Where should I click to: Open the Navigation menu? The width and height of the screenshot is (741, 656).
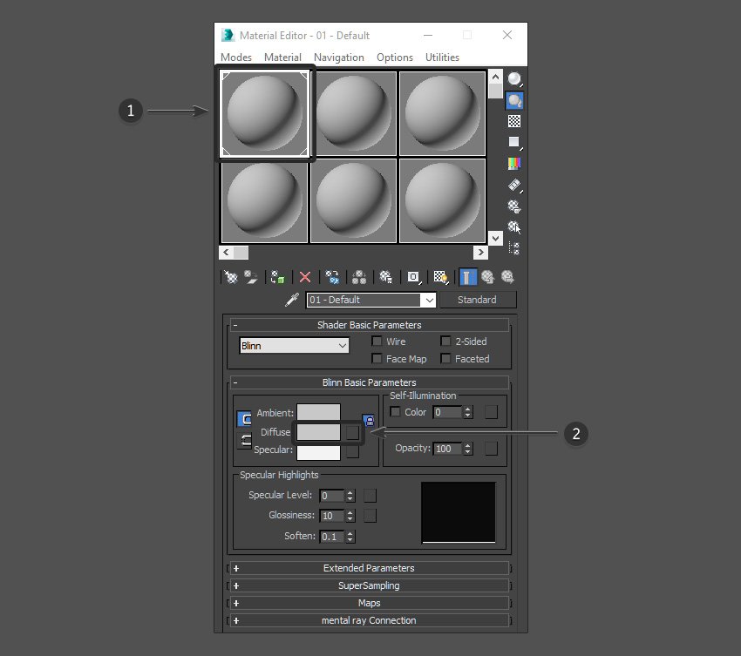pyautogui.click(x=338, y=57)
